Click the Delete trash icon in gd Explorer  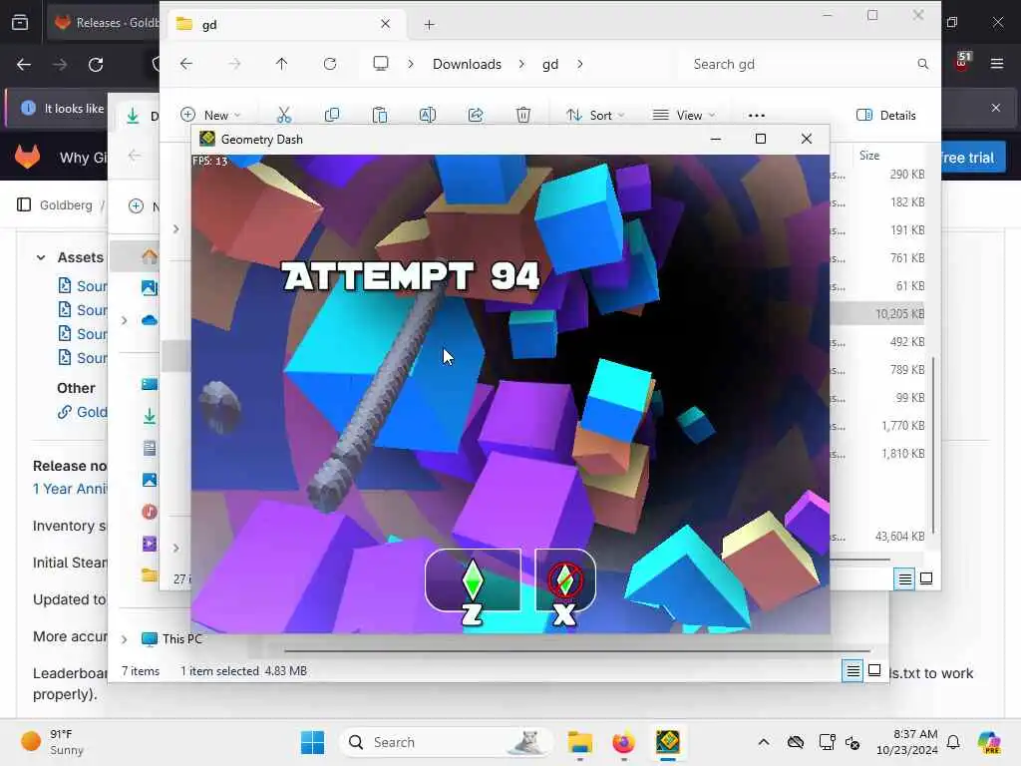click(x=522, y=116)
